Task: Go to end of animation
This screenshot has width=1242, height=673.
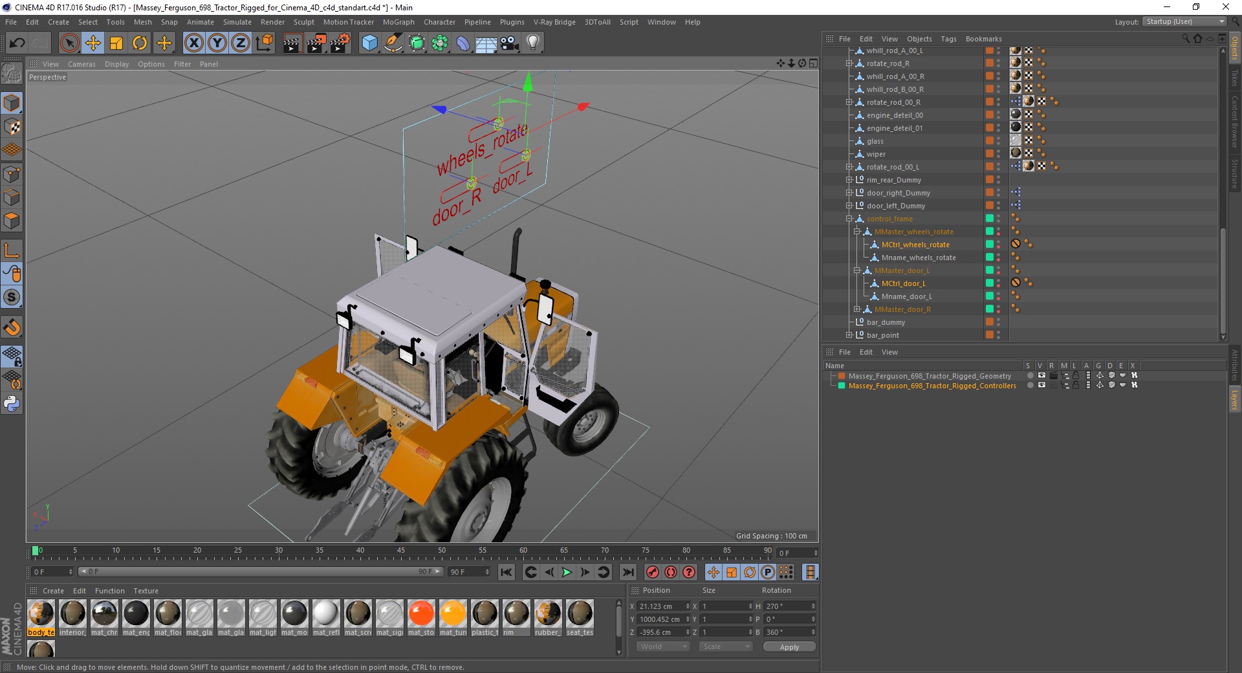Action: pos(627,572)
